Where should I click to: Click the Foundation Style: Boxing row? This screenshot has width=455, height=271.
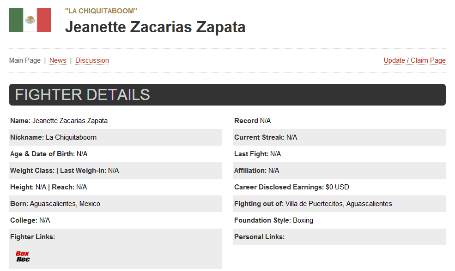340,220
